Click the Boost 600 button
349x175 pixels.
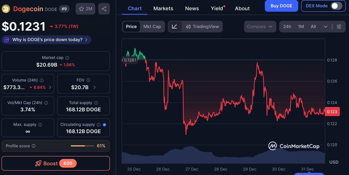click(56, 163)
